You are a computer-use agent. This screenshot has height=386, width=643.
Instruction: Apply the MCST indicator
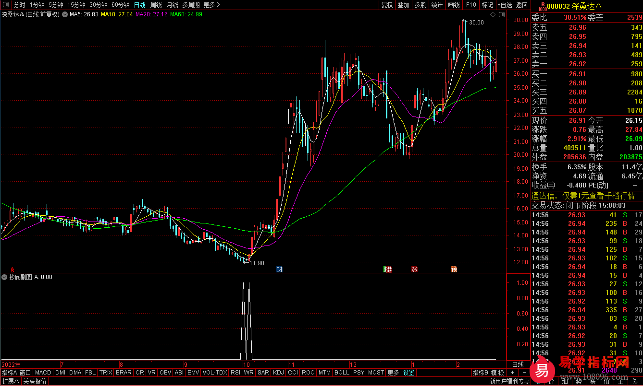point(376,373)
